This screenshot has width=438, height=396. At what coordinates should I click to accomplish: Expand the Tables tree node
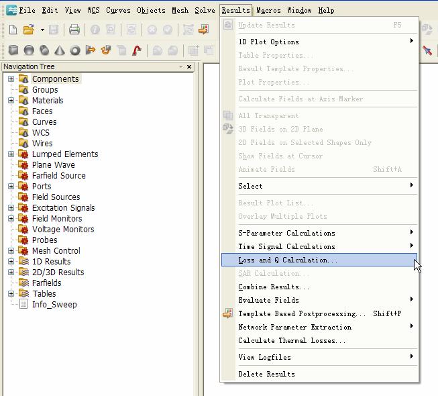(x=11, y=294)
